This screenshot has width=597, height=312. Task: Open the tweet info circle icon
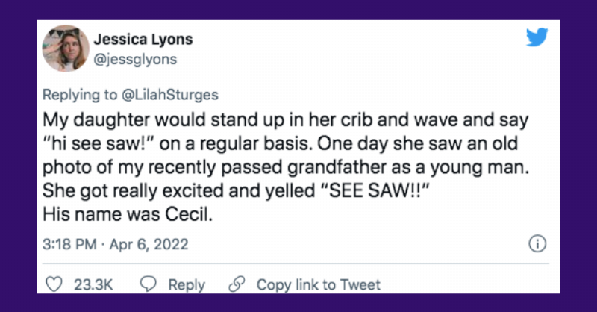point(537,244)
